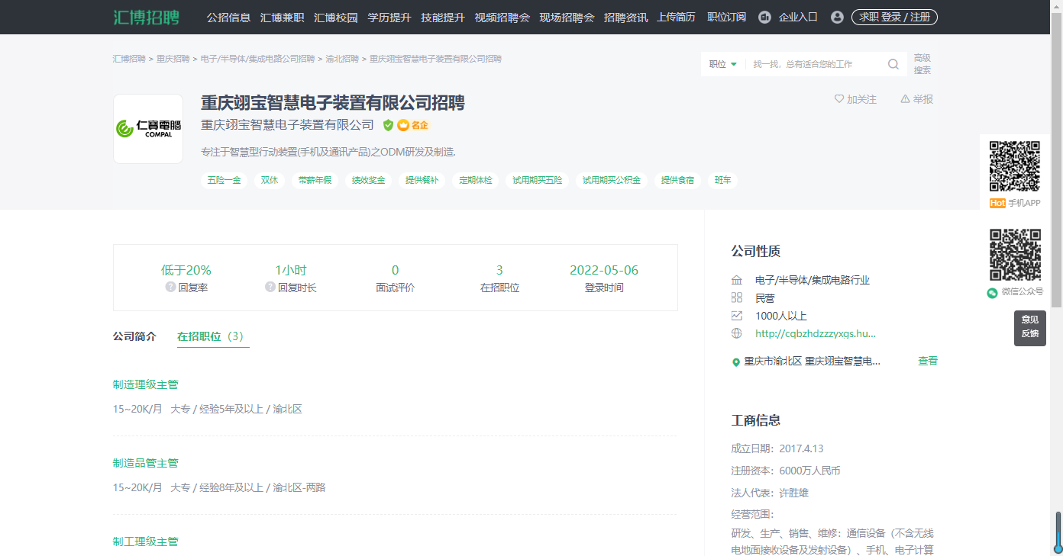Click the industry building icon
Viewport: 1063px width, 556px height.
click(737, 280)
